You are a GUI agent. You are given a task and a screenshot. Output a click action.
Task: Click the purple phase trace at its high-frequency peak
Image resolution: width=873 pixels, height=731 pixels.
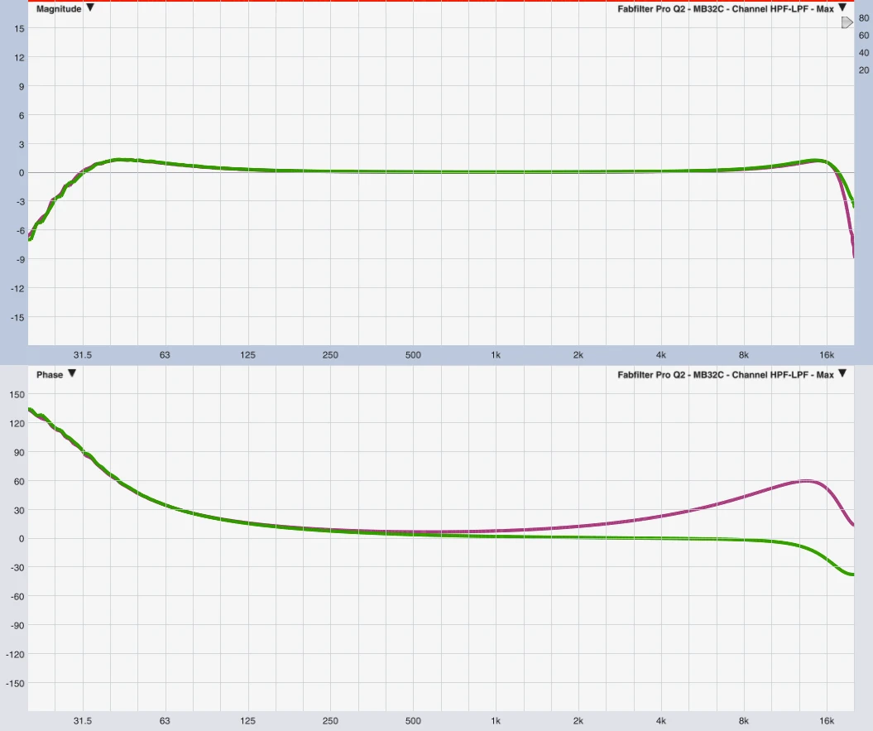(x=807, y=481)
